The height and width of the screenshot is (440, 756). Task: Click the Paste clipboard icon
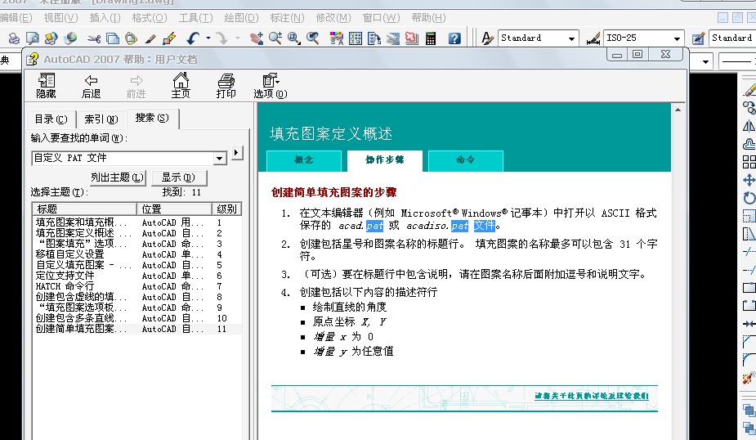[131, 38]
